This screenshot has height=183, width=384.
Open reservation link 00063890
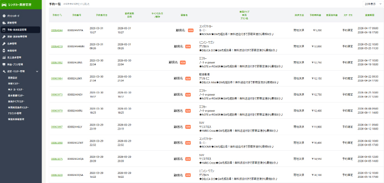[x=56, y=143]
